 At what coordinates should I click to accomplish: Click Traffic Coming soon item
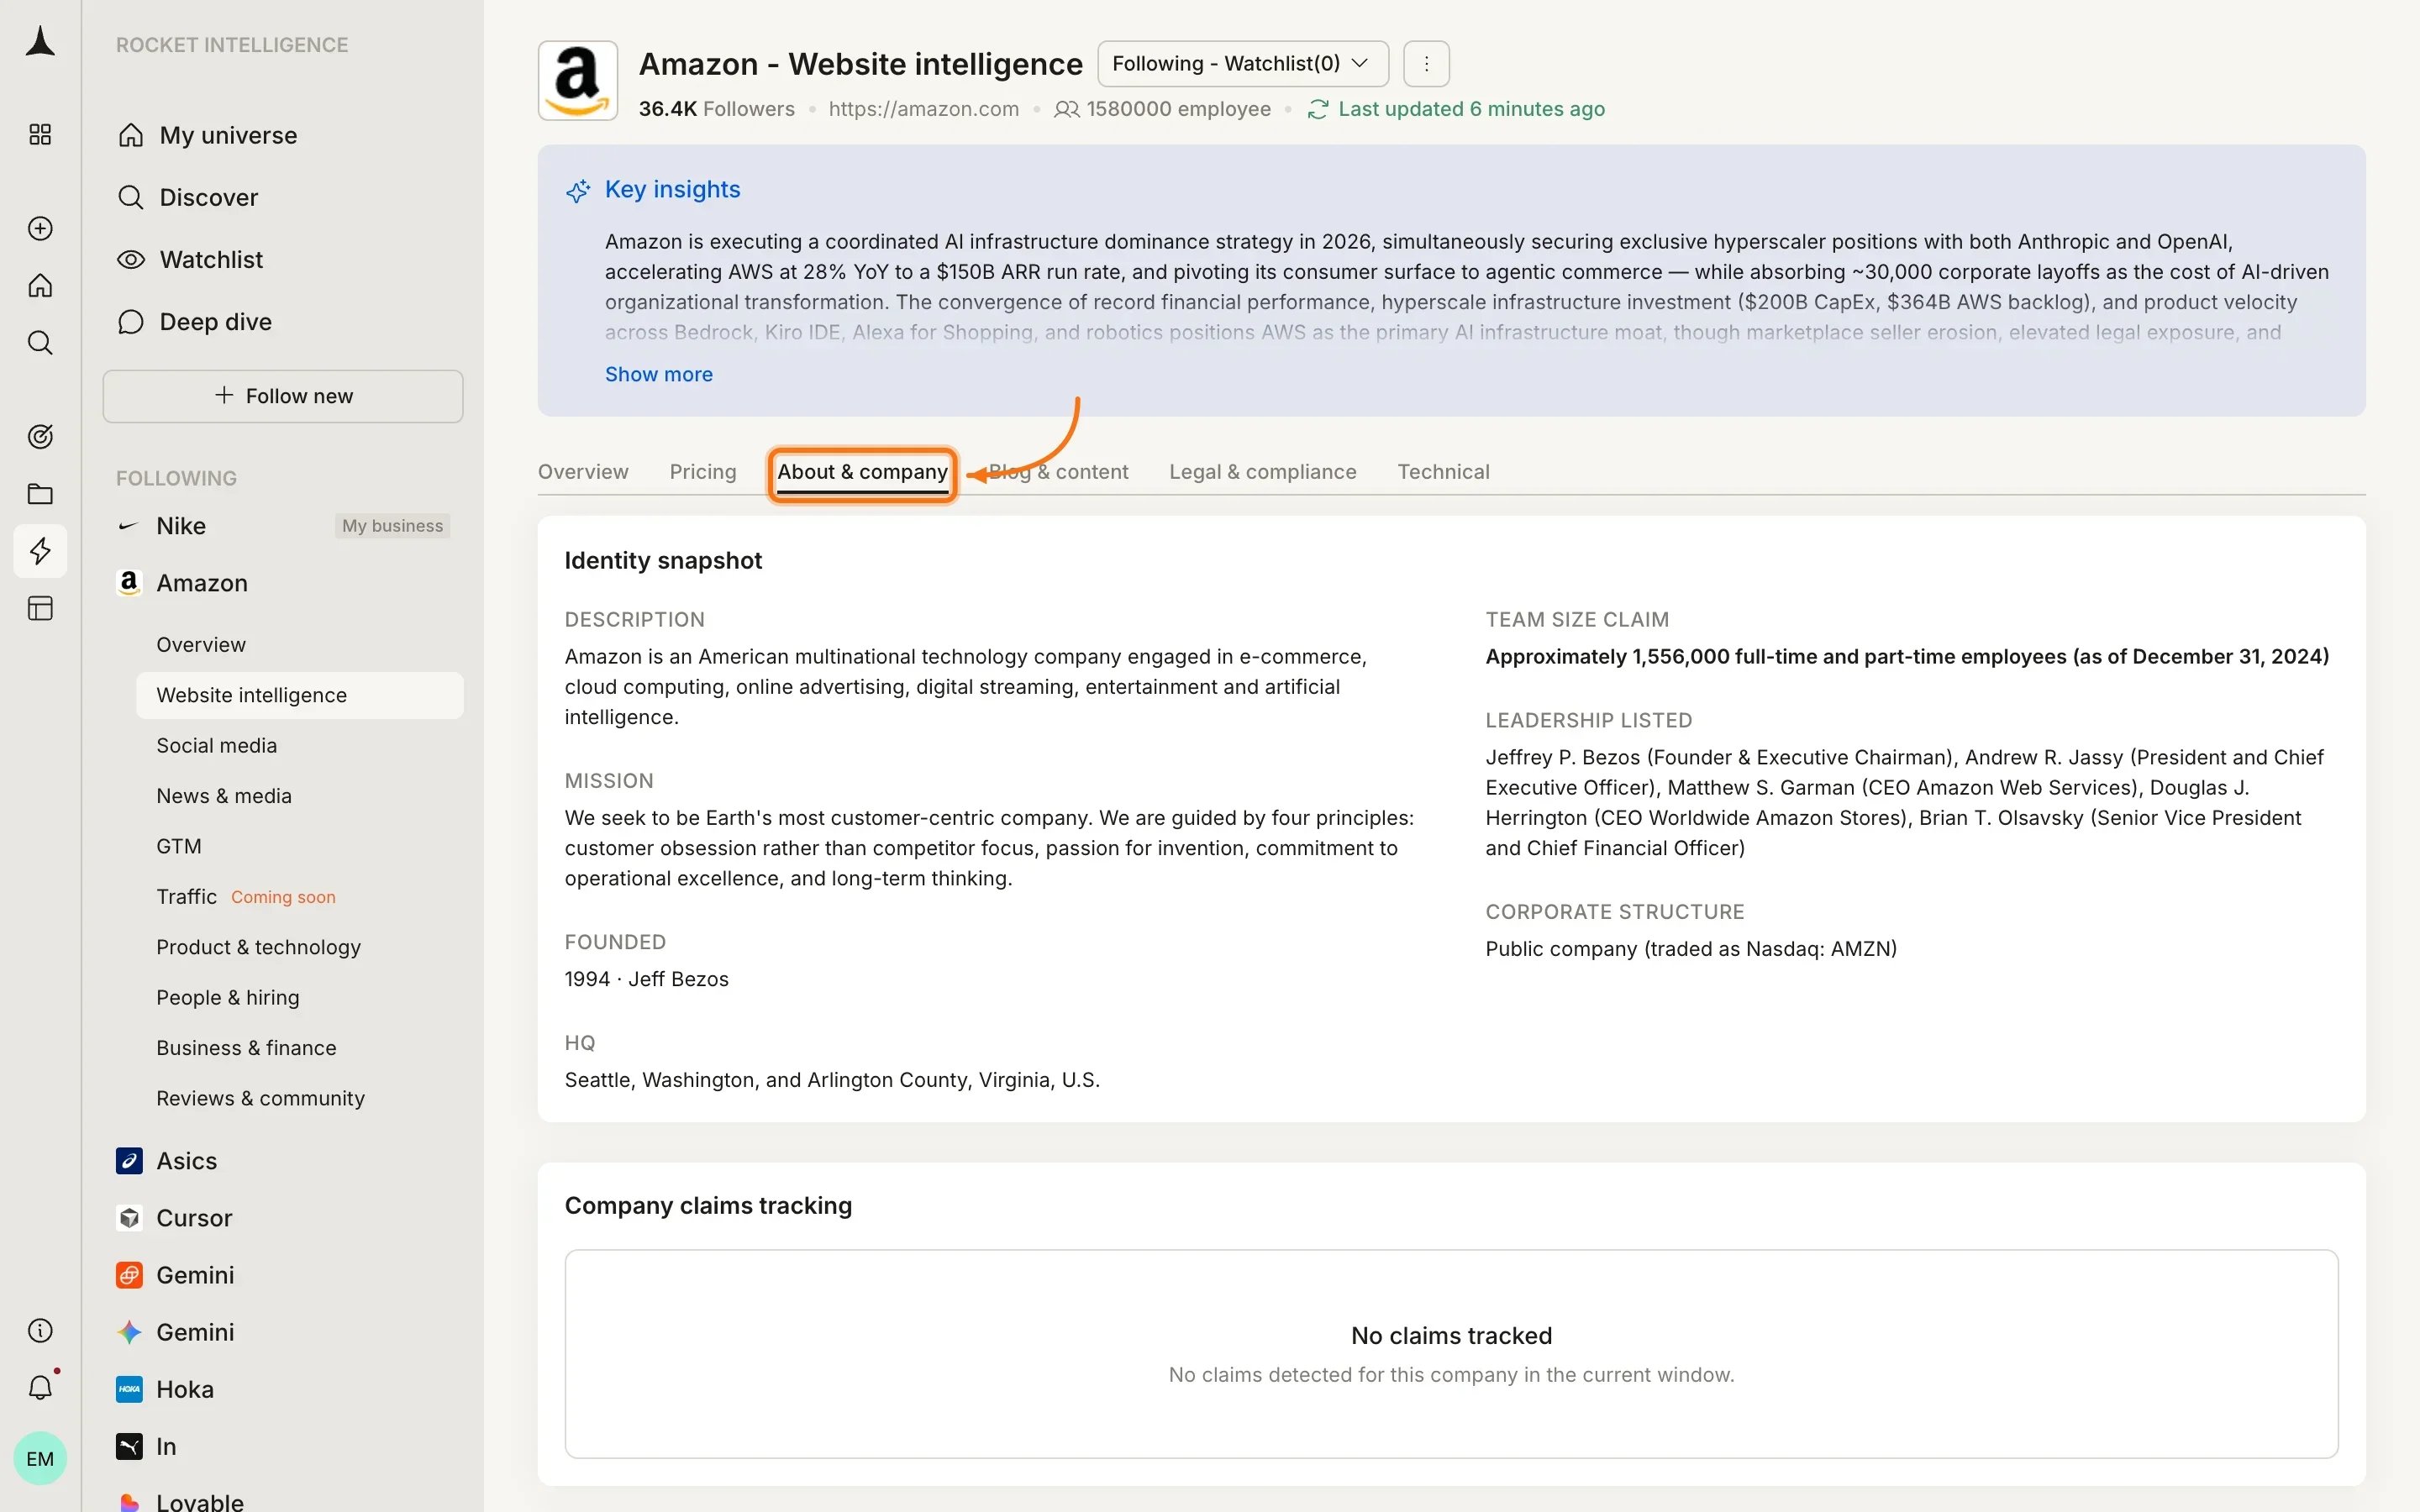pyautogui.click(x=246, y=897)
